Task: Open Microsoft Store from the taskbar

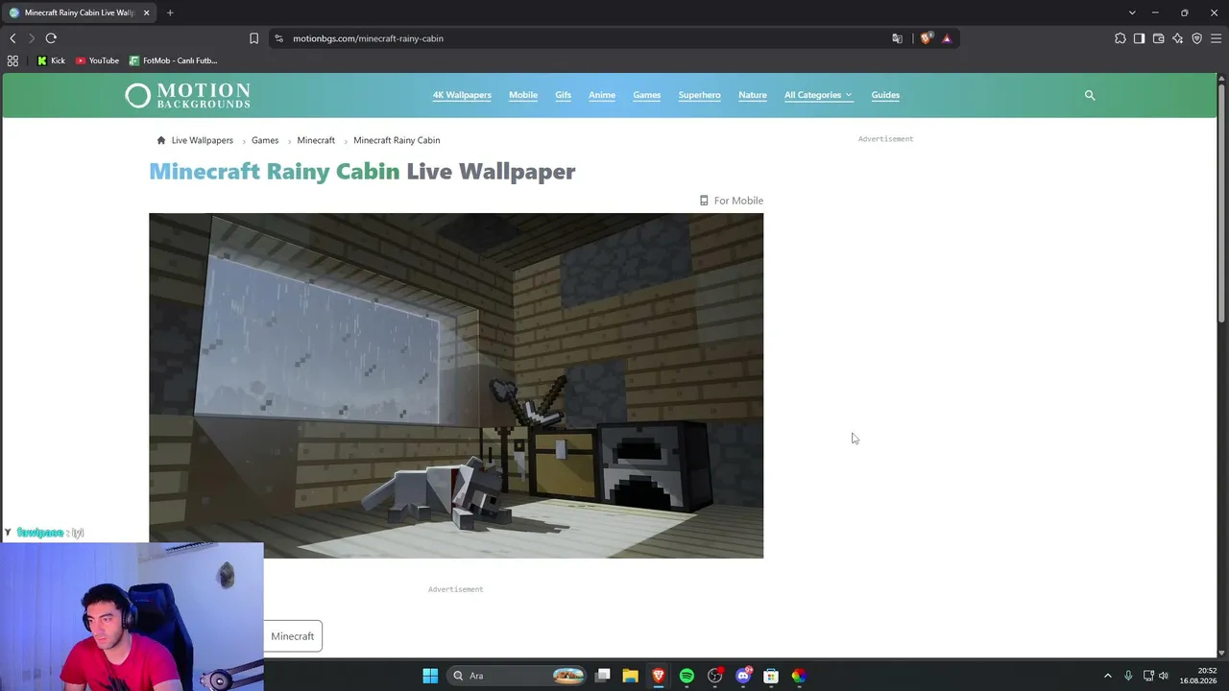Action: (771, 676)
